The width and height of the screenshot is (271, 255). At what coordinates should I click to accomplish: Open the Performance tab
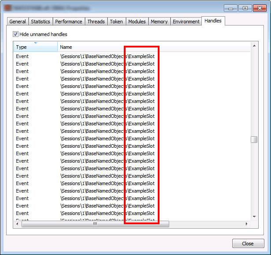click(x=68, y=22)
